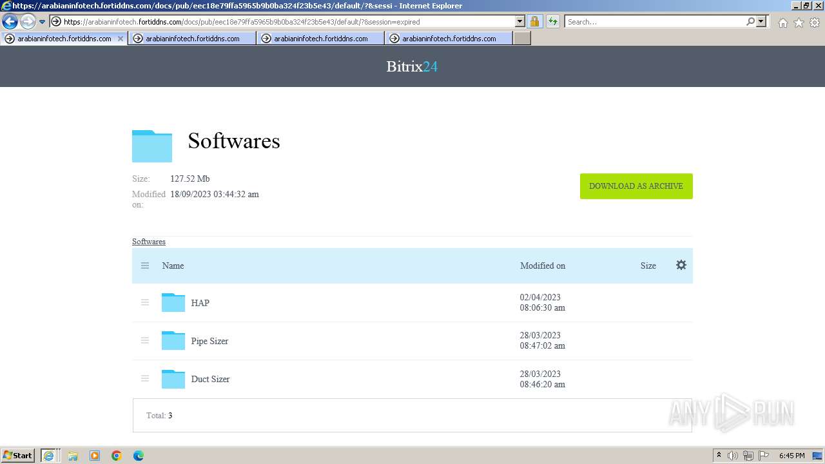Click the Duct Sizer date 28/03/2023 08:46:20 am
Image resolution: width=825 pixels, height=464 pixels.
(x=543, y=379)
